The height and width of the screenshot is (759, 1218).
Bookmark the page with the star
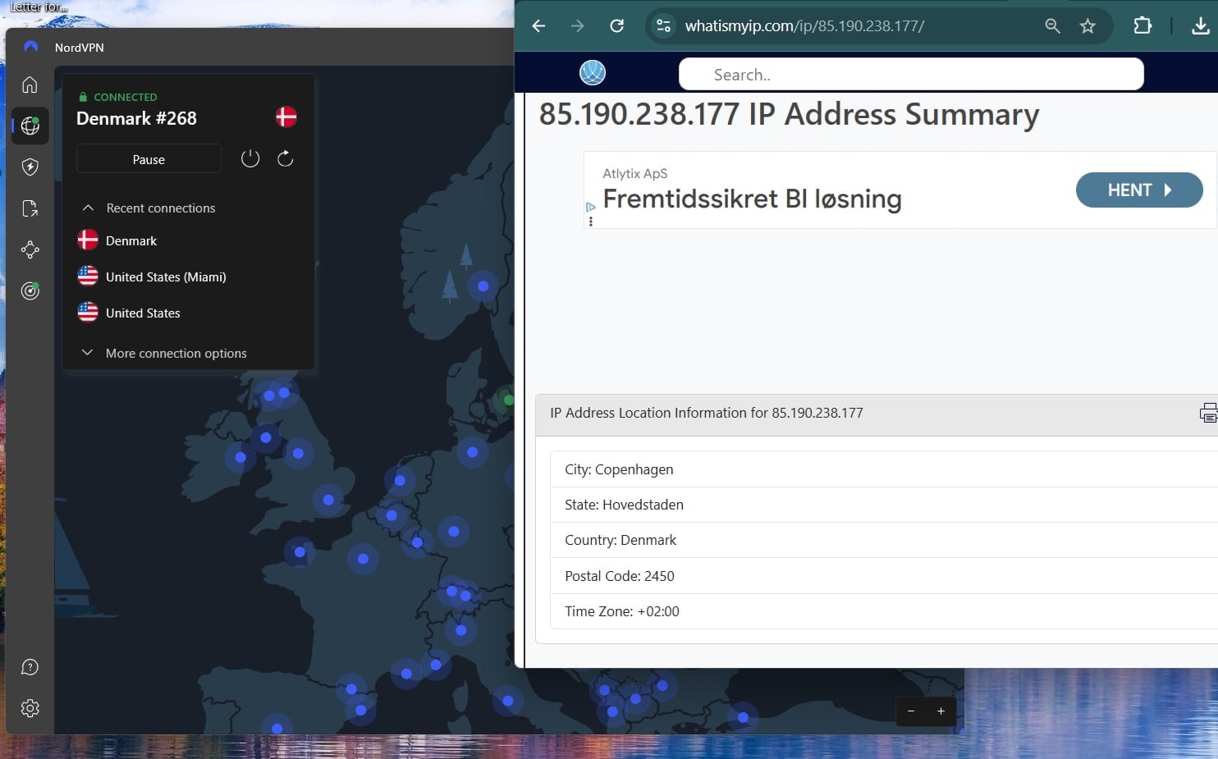point(1088,25)
